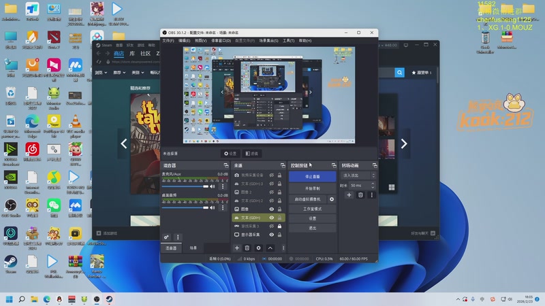The width and height of the screenshot is (545, 306).
Task: Click the blue 停止直播 button
Action: (x=313, y=177)
